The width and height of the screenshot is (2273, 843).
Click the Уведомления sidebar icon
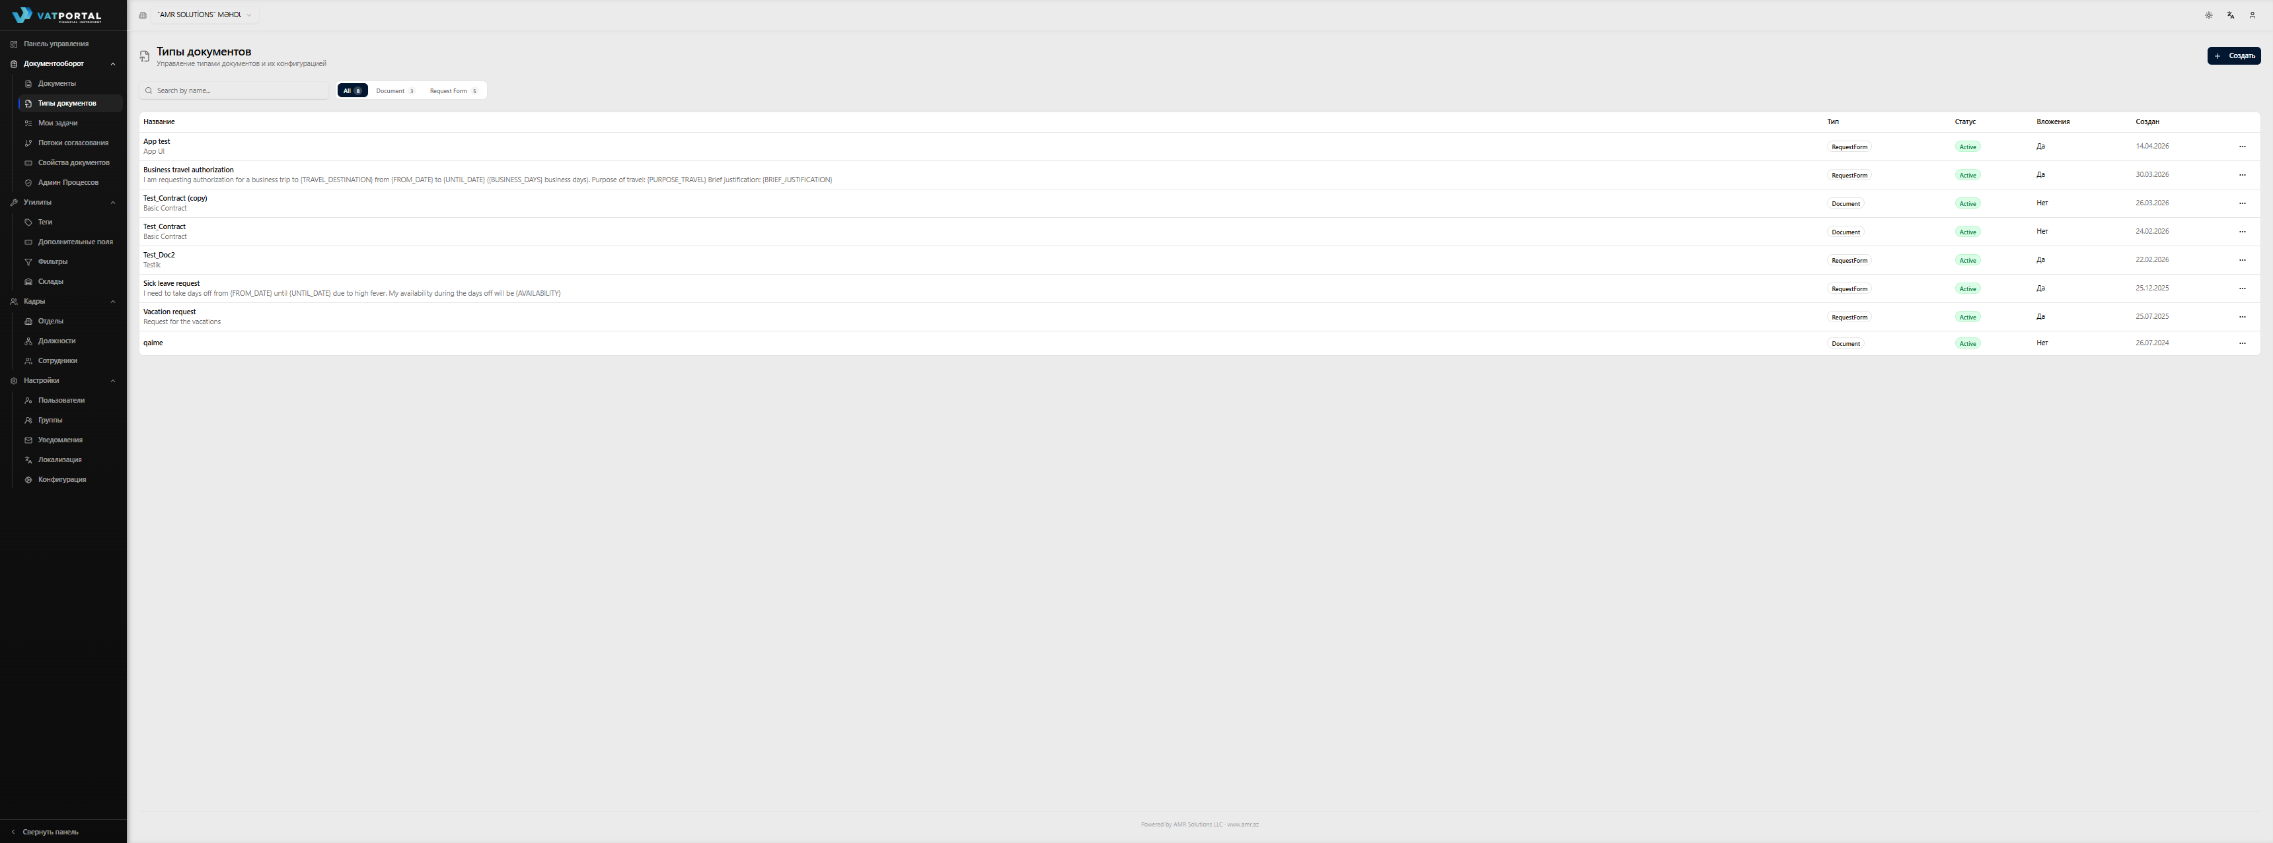tap(28, 440)
